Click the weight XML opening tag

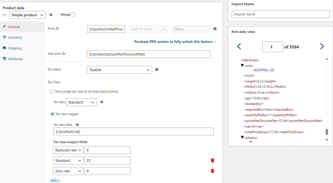coord(251,81)
